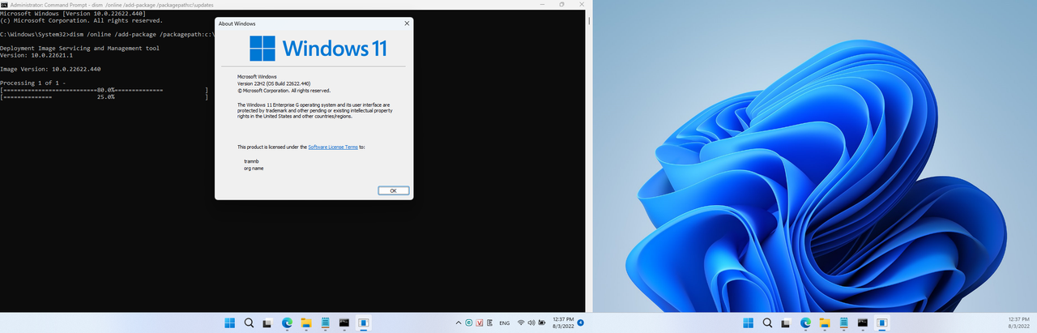Click the 80.0% DISM progress line

click(105, 89)
